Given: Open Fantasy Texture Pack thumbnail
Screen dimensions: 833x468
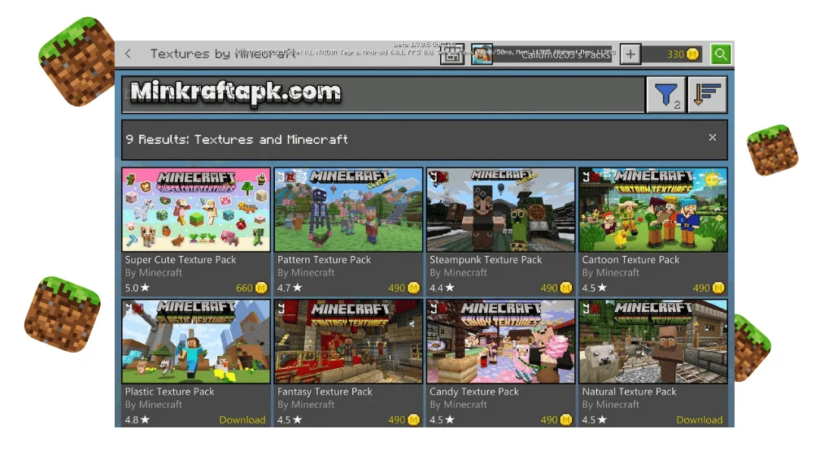Looking at the screenshot, I should (348, 342).
